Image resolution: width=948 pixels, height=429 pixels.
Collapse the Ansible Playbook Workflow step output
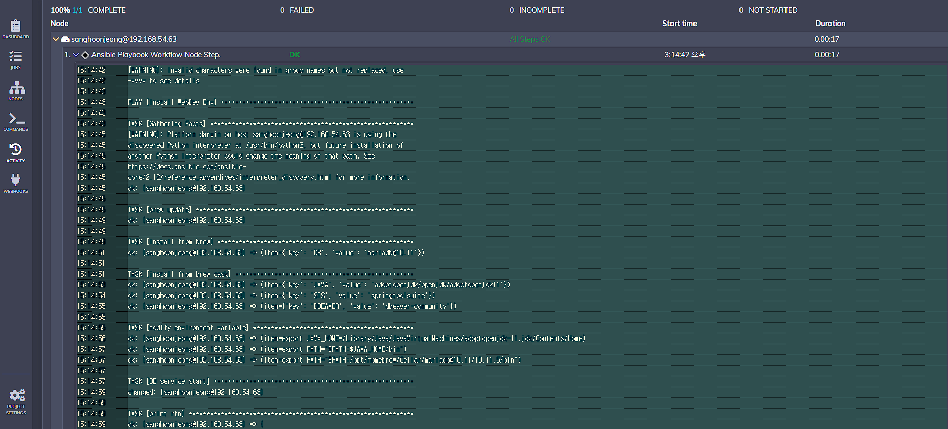76,55
